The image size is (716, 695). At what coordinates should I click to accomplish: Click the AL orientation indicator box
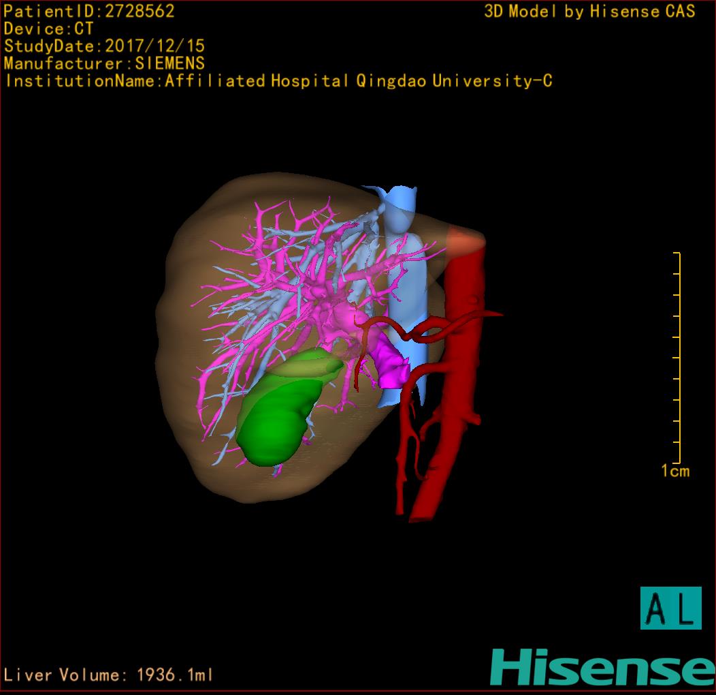click(671, 608)
